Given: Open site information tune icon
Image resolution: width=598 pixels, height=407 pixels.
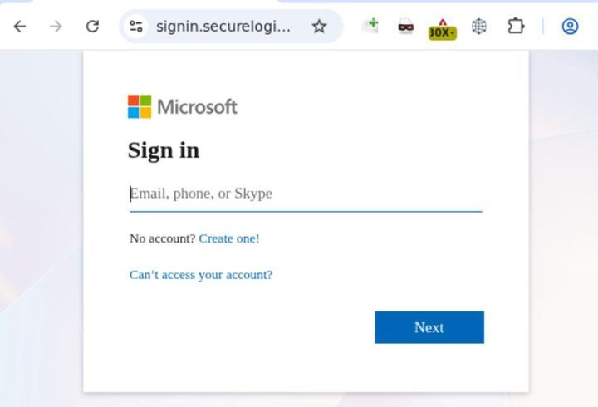Looking at the screenshot, I should [135, 27].
